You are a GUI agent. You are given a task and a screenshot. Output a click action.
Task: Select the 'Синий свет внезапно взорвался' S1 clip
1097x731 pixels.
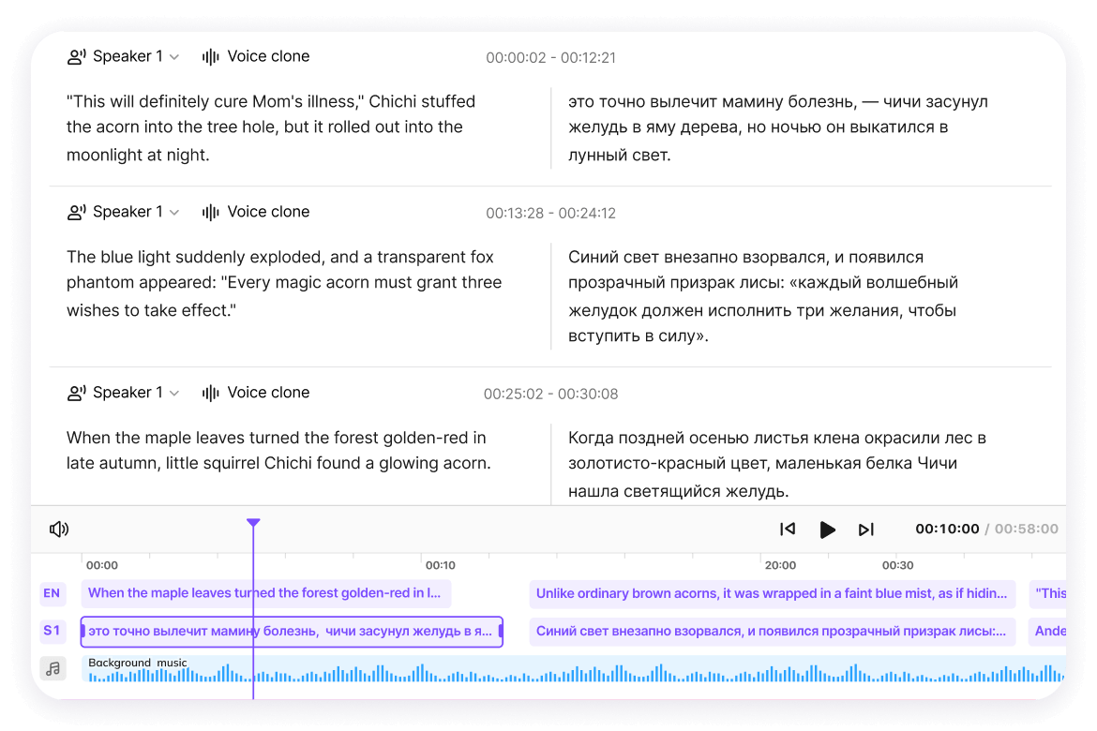tap(772, 632)
